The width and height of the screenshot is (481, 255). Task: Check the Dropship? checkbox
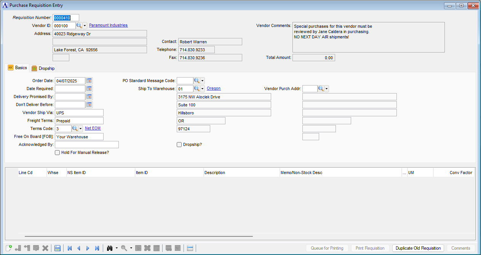tap(179, 144)
